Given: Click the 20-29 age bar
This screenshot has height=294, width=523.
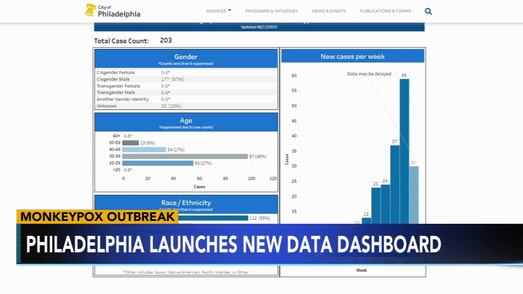Looking at the screenshot, I should [158, 163].
